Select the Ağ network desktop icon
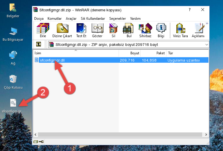This screenshot has height=151, width=223. [x=13, y=58]
